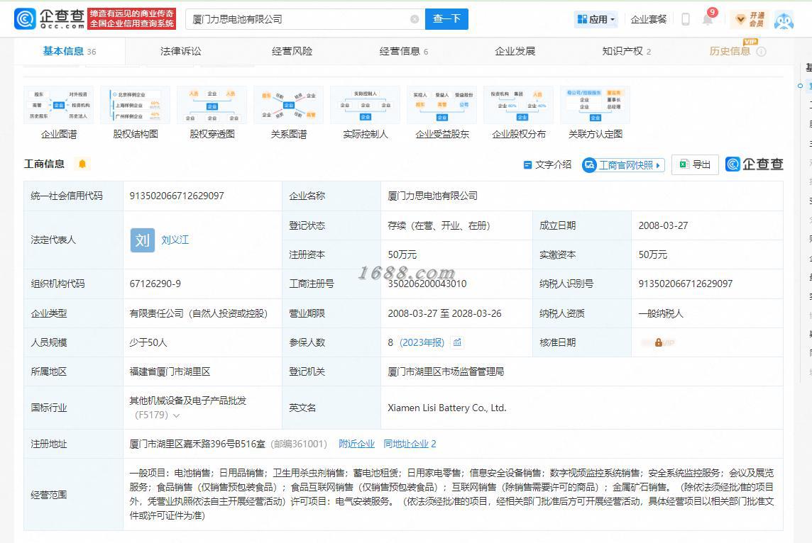Open 企业套餐 link

pos(648,20)
